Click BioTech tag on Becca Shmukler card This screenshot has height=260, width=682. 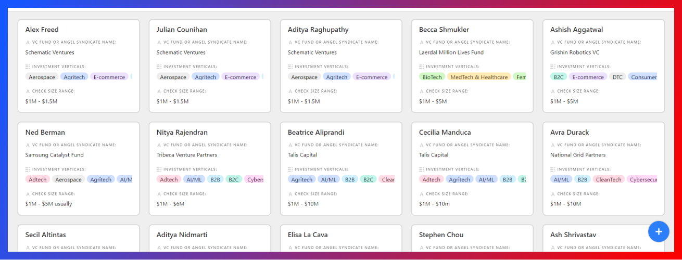[432, 77]
